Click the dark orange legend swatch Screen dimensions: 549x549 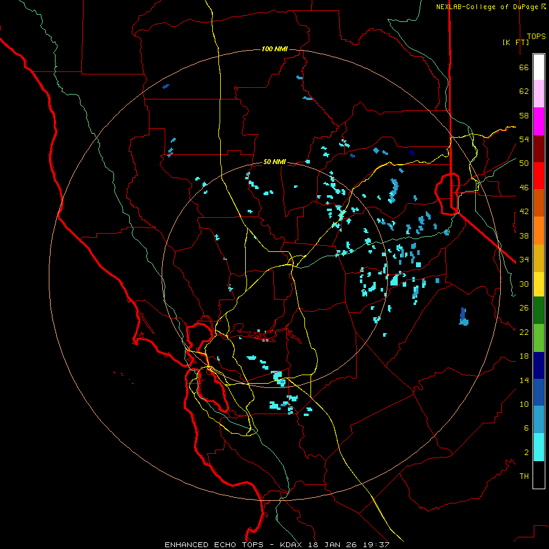coord(539,203)
